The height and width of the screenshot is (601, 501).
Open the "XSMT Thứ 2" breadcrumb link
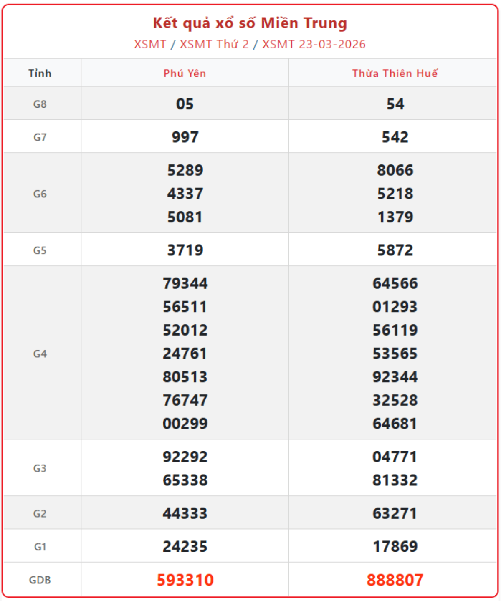(214, 44)
